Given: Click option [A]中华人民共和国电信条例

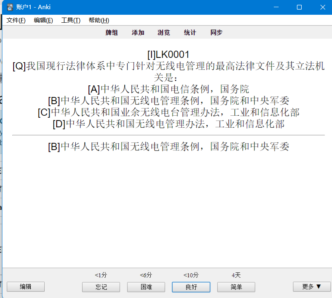Looking at the screenshot, I should [x=169, y=89].
